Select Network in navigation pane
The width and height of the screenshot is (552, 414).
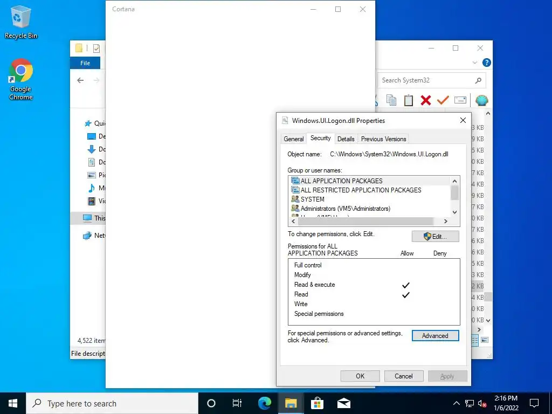point(94,235)
